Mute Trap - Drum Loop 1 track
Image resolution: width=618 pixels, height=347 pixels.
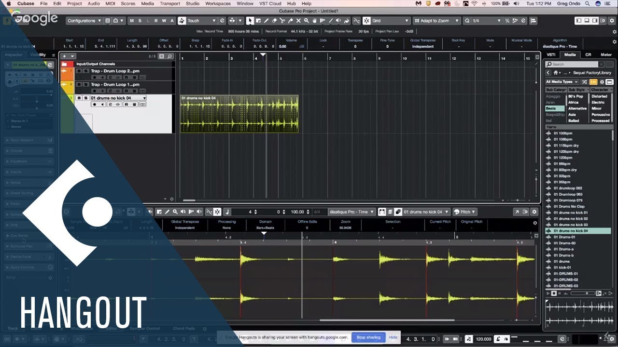tap(79, 84)
